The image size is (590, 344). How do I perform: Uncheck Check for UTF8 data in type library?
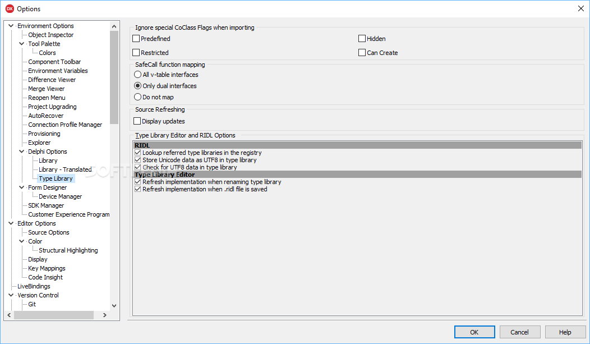[138, 167]
